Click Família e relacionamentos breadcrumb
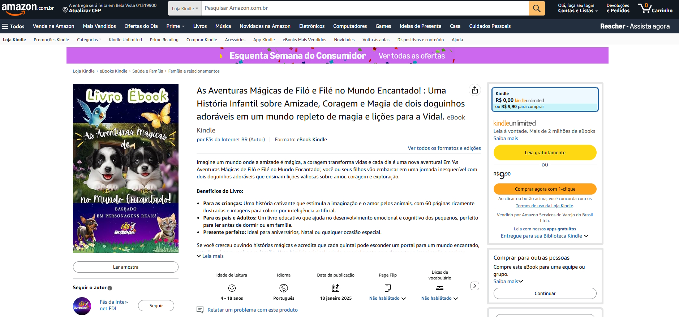This screenshot has height=317, width=679. [194, 71]
